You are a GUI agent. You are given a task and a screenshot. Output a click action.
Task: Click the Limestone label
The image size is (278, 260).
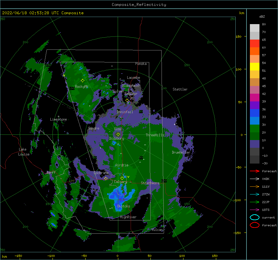point(58,119)
